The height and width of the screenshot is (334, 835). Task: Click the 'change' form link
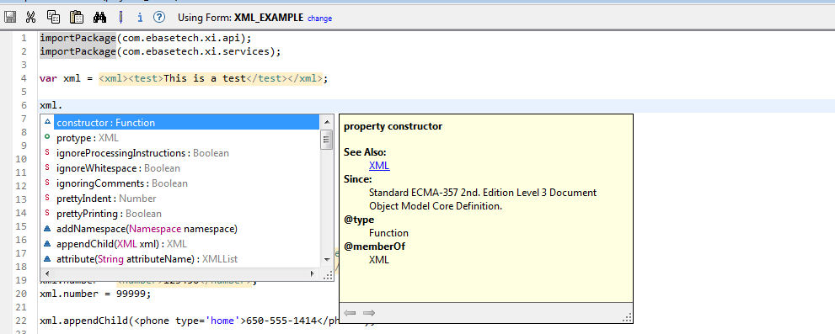(319, 18)
